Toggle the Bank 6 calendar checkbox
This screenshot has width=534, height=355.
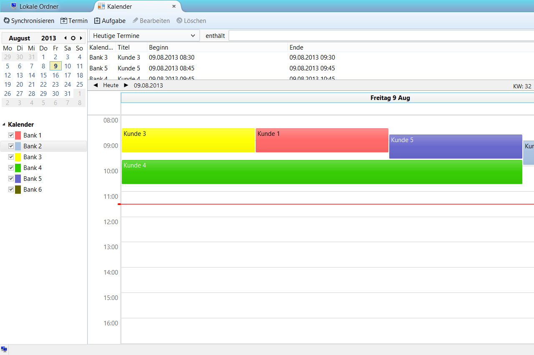coord(11,190)
